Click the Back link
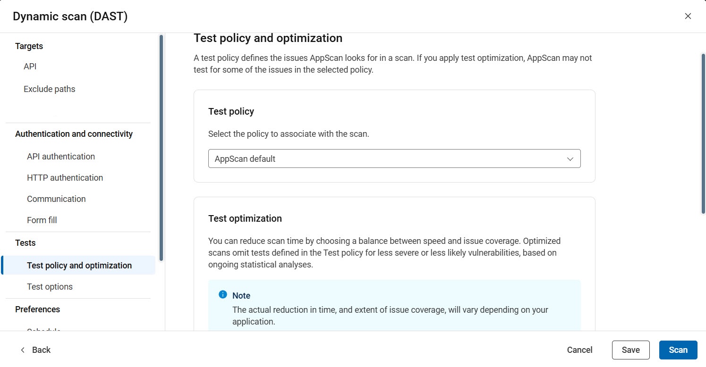The height and width of the screenshot is (367, 706). point(41,350)
